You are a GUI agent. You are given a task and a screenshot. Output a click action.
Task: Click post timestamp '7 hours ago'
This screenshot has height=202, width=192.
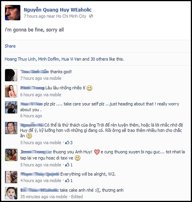[x=35, y=16]
